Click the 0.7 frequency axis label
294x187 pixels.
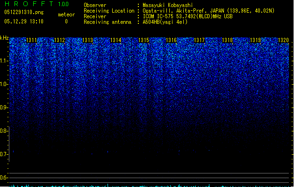point(4,154)
